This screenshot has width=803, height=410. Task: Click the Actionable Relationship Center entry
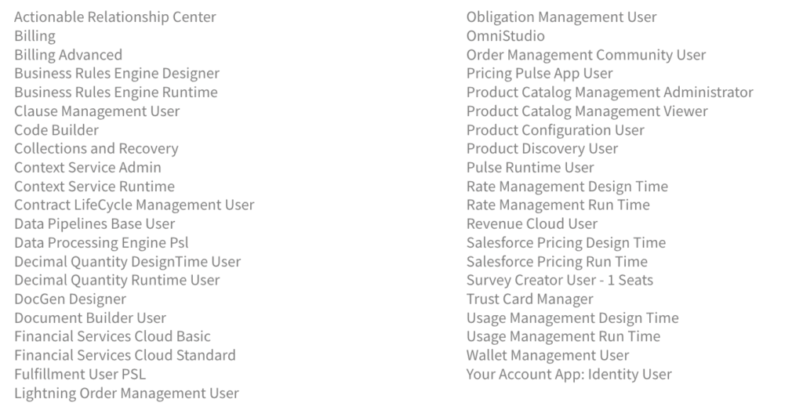pos(114,16)
